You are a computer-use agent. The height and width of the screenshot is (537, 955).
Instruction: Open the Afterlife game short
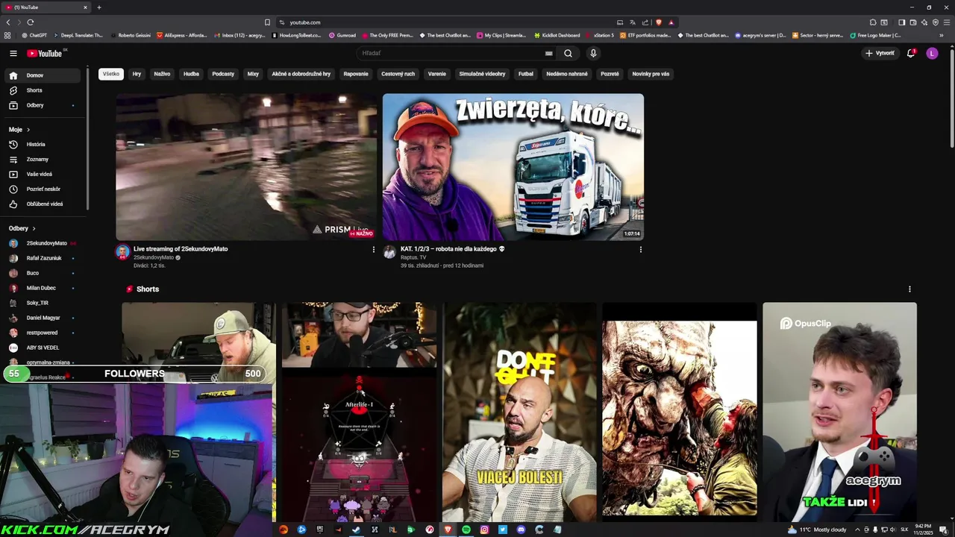[359, 412]
